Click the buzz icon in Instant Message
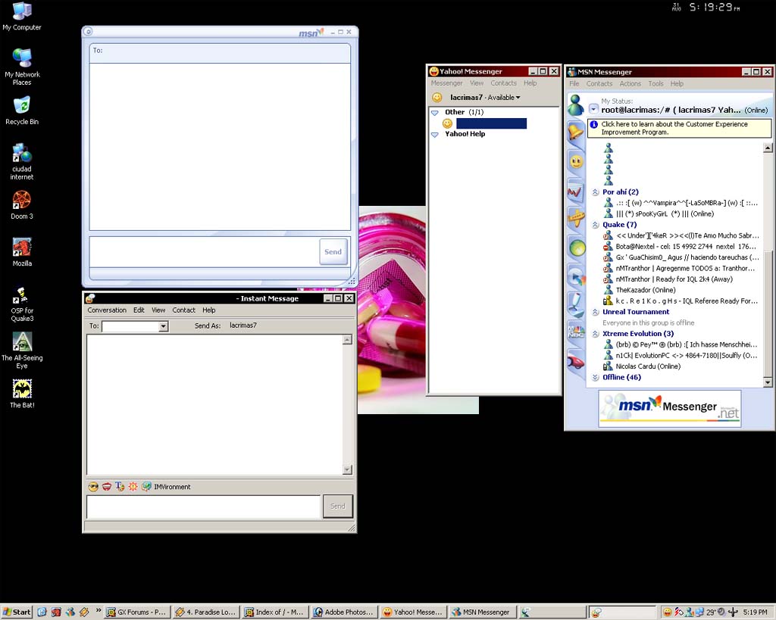 tap(133, 487)
